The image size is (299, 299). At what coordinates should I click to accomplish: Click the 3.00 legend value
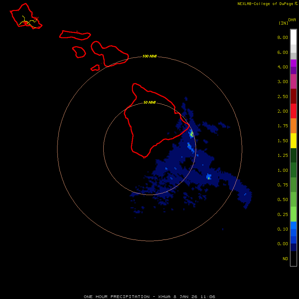coord(283,82)
